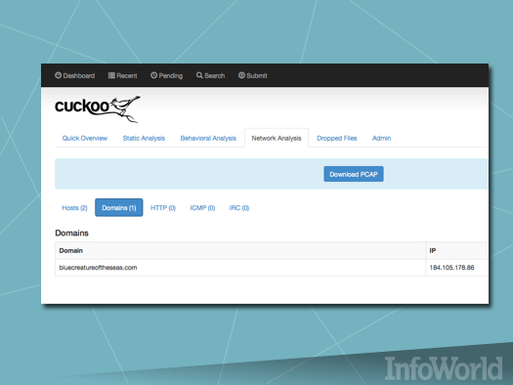The height and width of the screenshot is (385, 513).
Task: Open the Admin tab
Action: tap(381, 138)
